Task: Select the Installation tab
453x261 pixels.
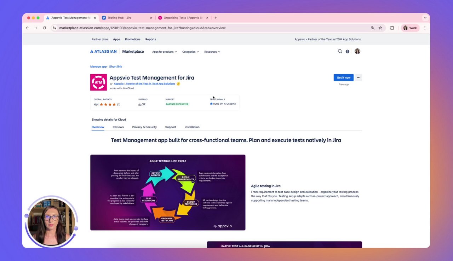Action: (x=192, y=127)
